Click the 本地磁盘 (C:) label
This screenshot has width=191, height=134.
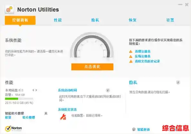[14, 90]
